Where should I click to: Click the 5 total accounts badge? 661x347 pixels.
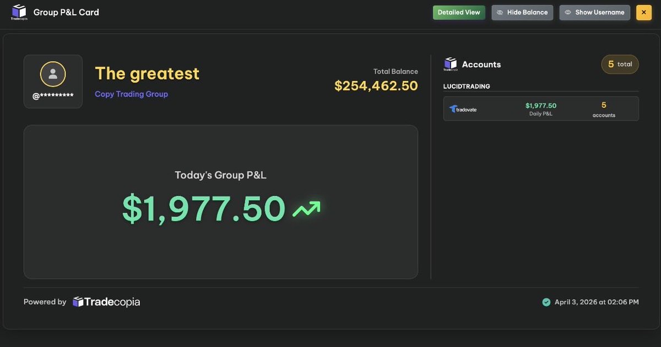click(x=620, y=64)
